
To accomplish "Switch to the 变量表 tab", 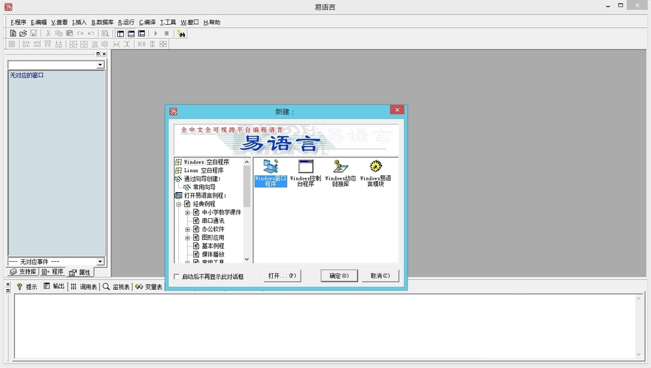I will point(148,287).
